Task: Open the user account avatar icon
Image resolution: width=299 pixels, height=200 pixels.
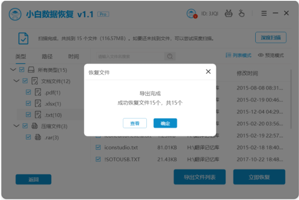Action: click(192, 13)
